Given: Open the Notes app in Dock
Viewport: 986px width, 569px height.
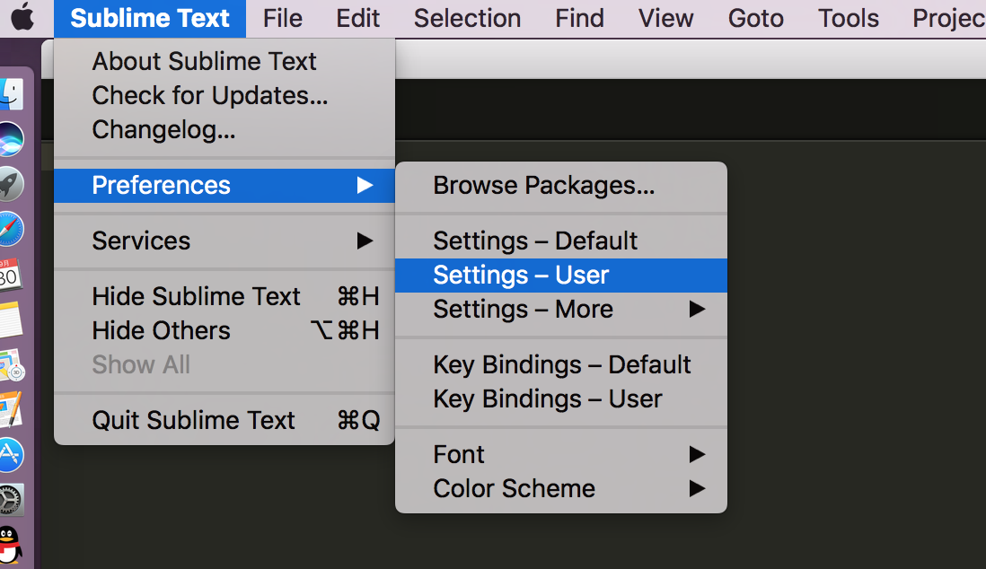Looking at the screenshot, I should (x=11, y=320).
